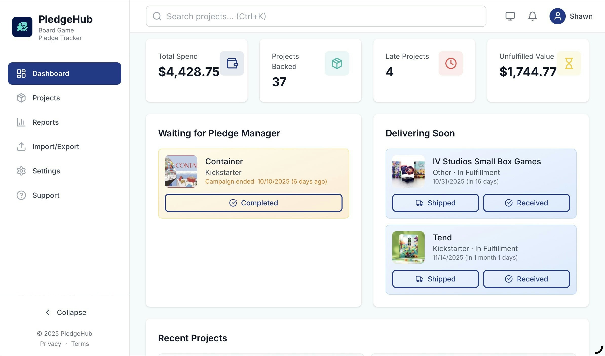The image size is (605, 356).
Task: Open Settings via the gear icon
Action: click(21, 171)
